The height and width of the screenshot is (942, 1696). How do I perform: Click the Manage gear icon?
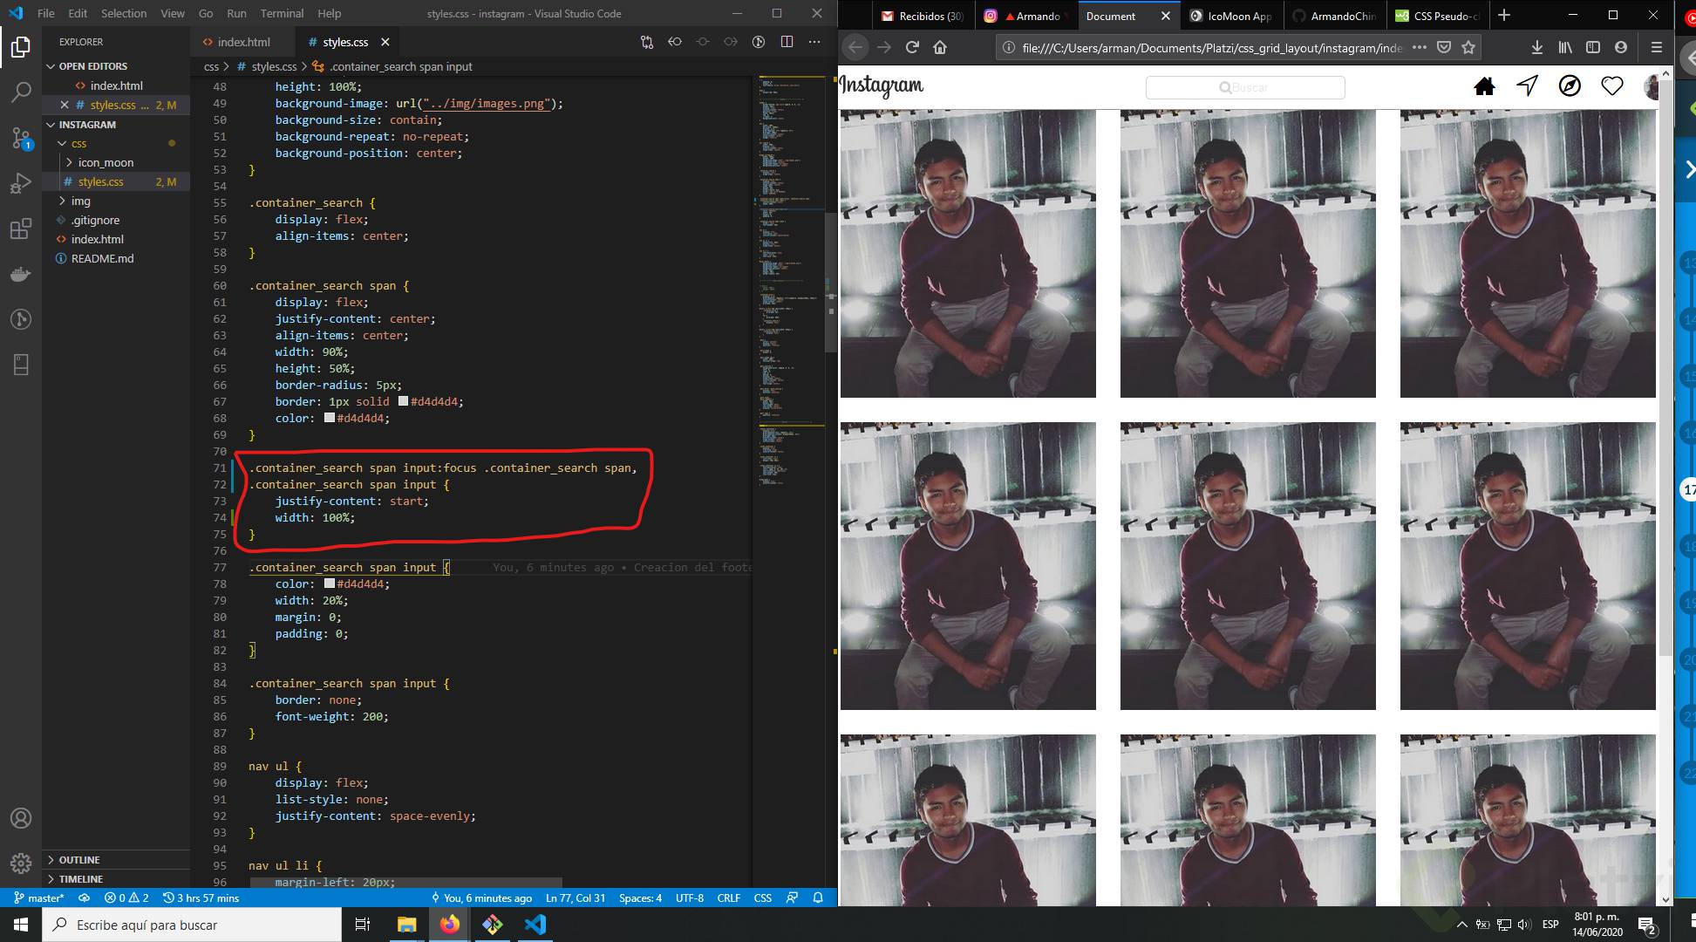[21, 863]
